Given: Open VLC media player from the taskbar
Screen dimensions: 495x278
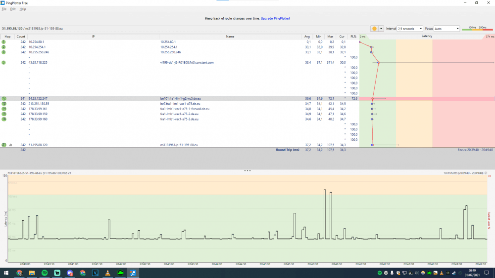Looking at the screenshot, I should (x=108, y=273).
